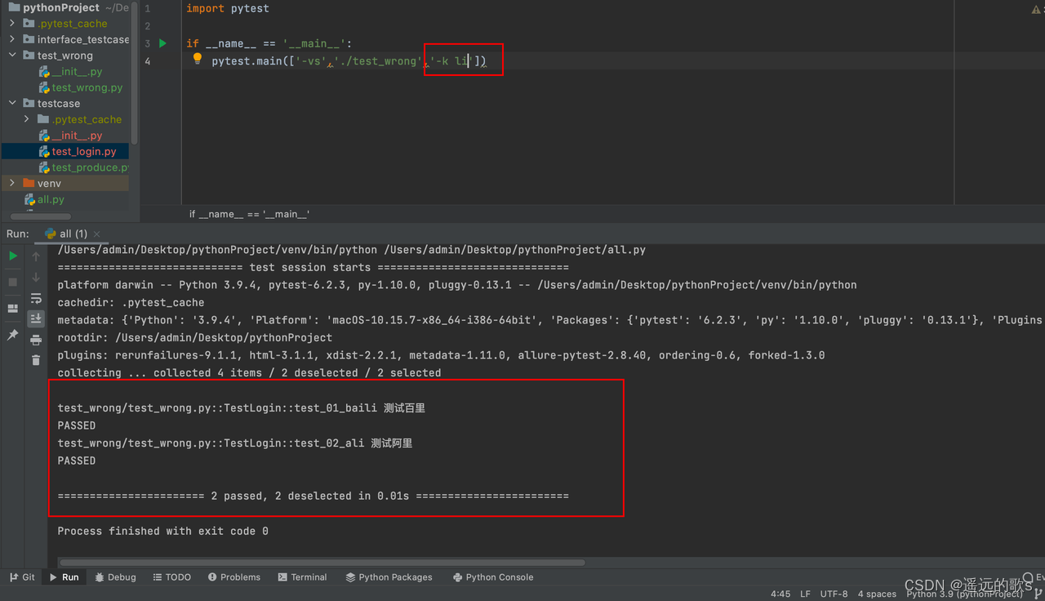The height and width of the screenshot is (601, 1045).
Task: Click the yellow lightbulb on line 4
Action: (197, 60)
